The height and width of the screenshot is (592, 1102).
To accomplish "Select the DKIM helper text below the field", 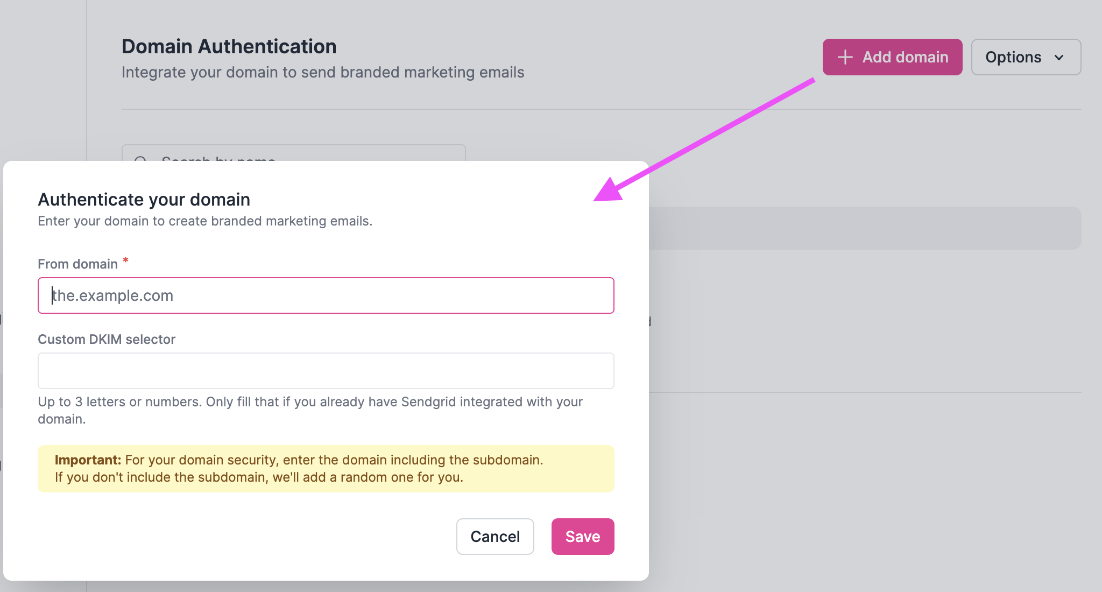I will tap(310, 410).
